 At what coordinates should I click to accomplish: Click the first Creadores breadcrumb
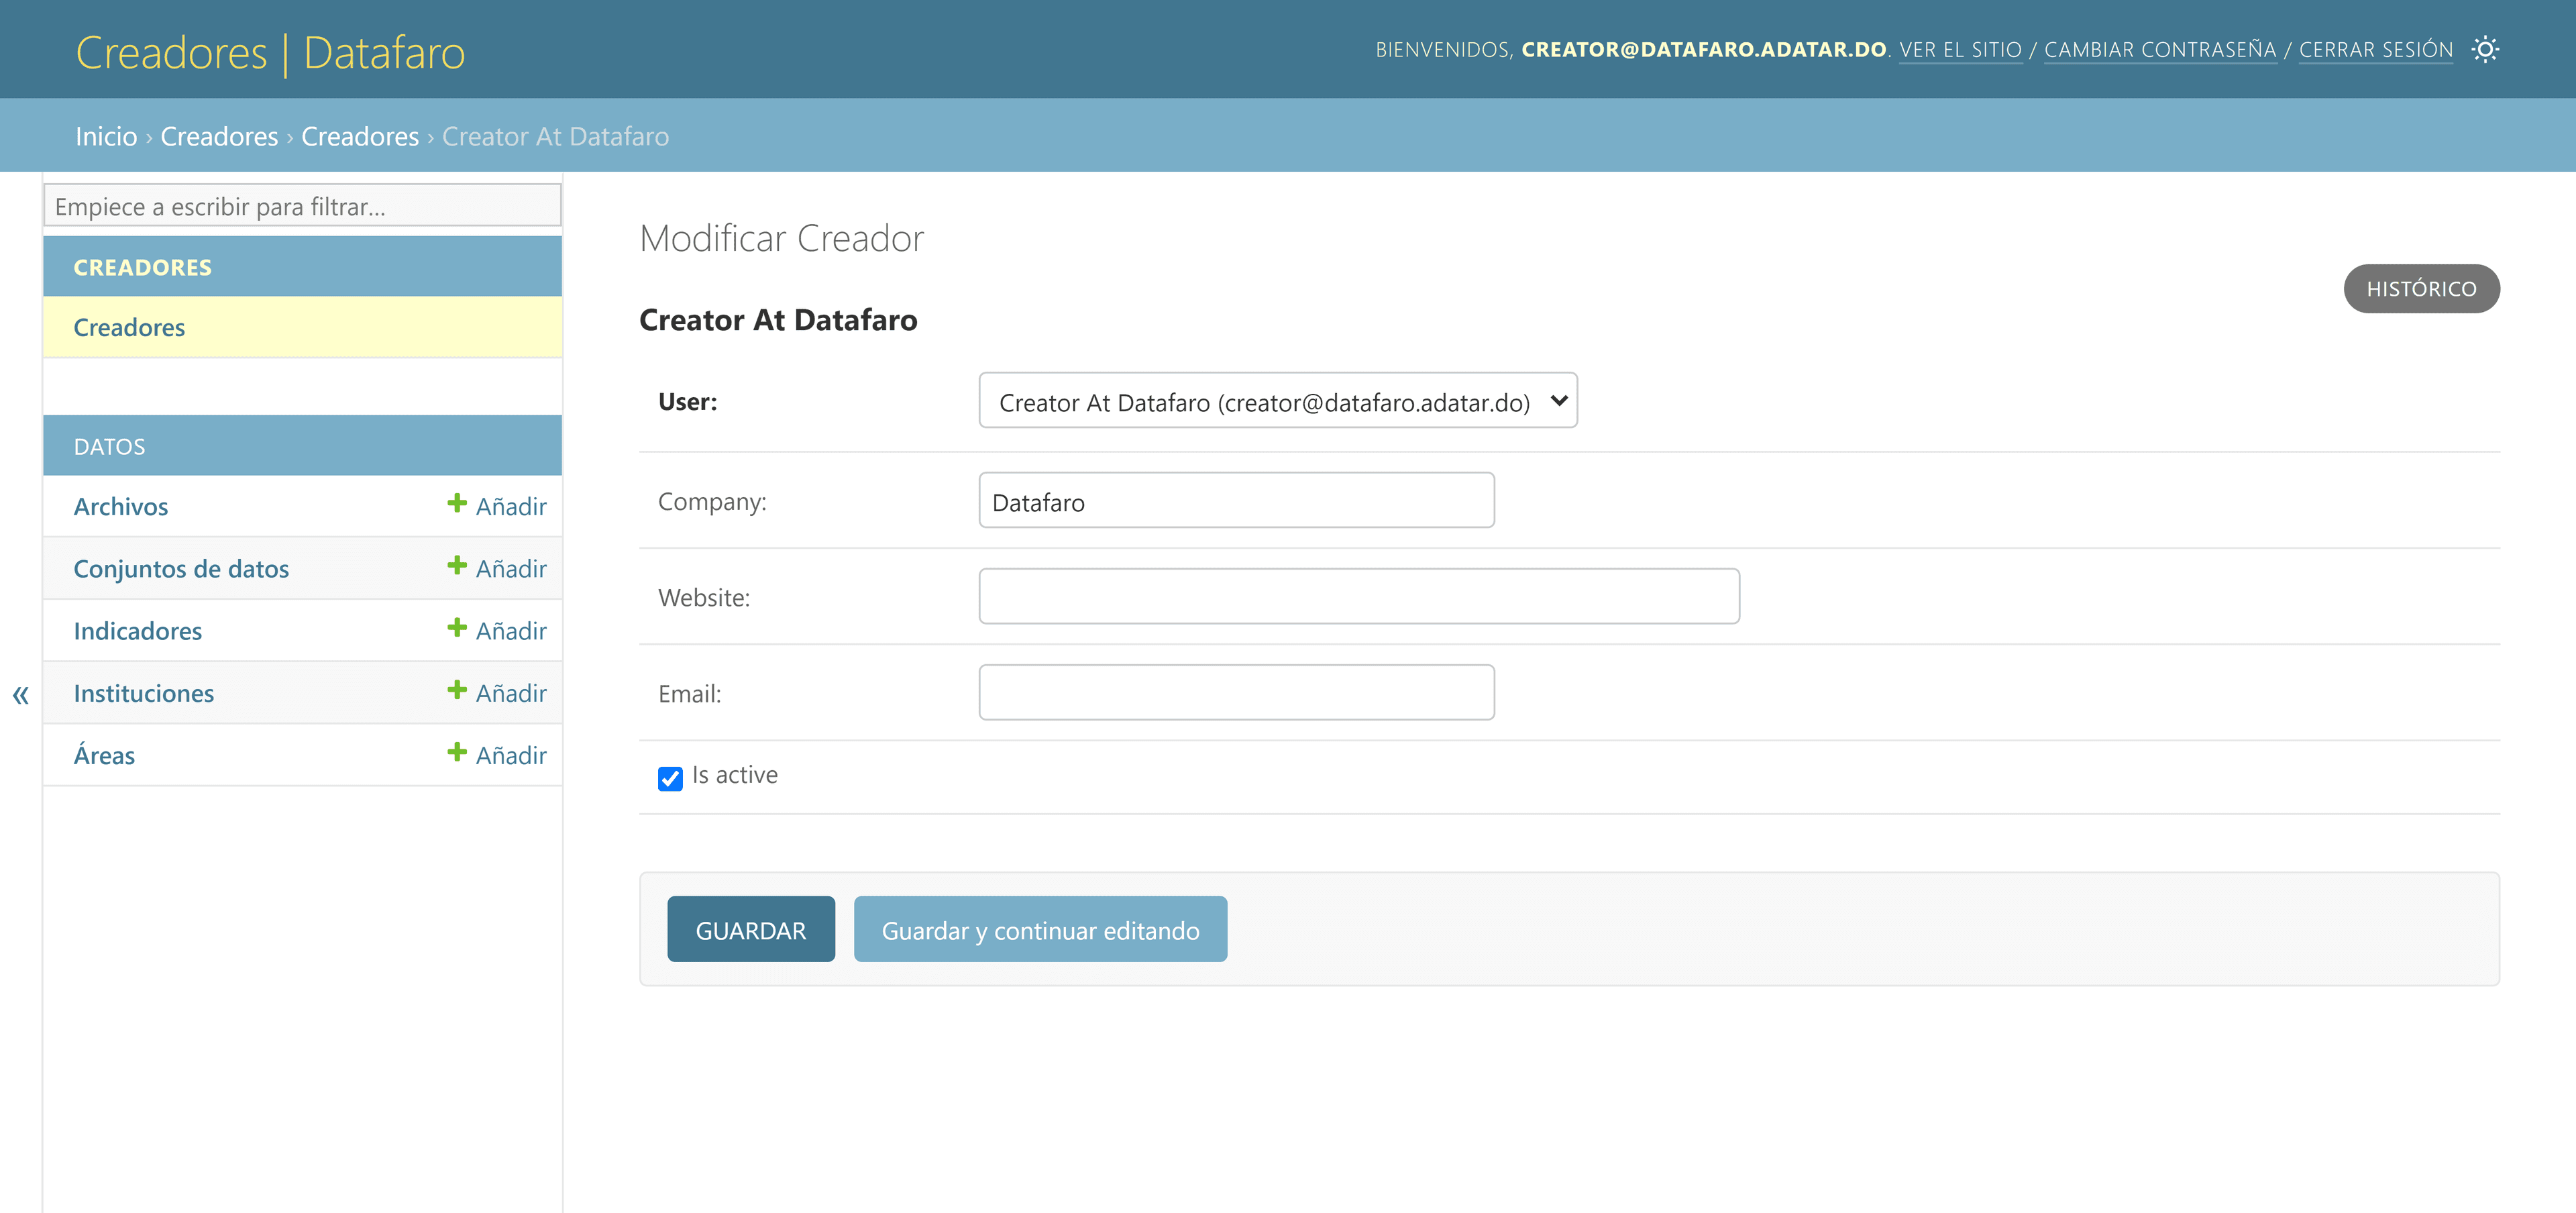tap(219, 136)
